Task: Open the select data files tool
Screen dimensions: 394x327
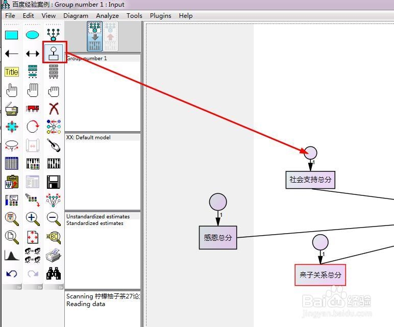Action: click(x=12, y=163)
